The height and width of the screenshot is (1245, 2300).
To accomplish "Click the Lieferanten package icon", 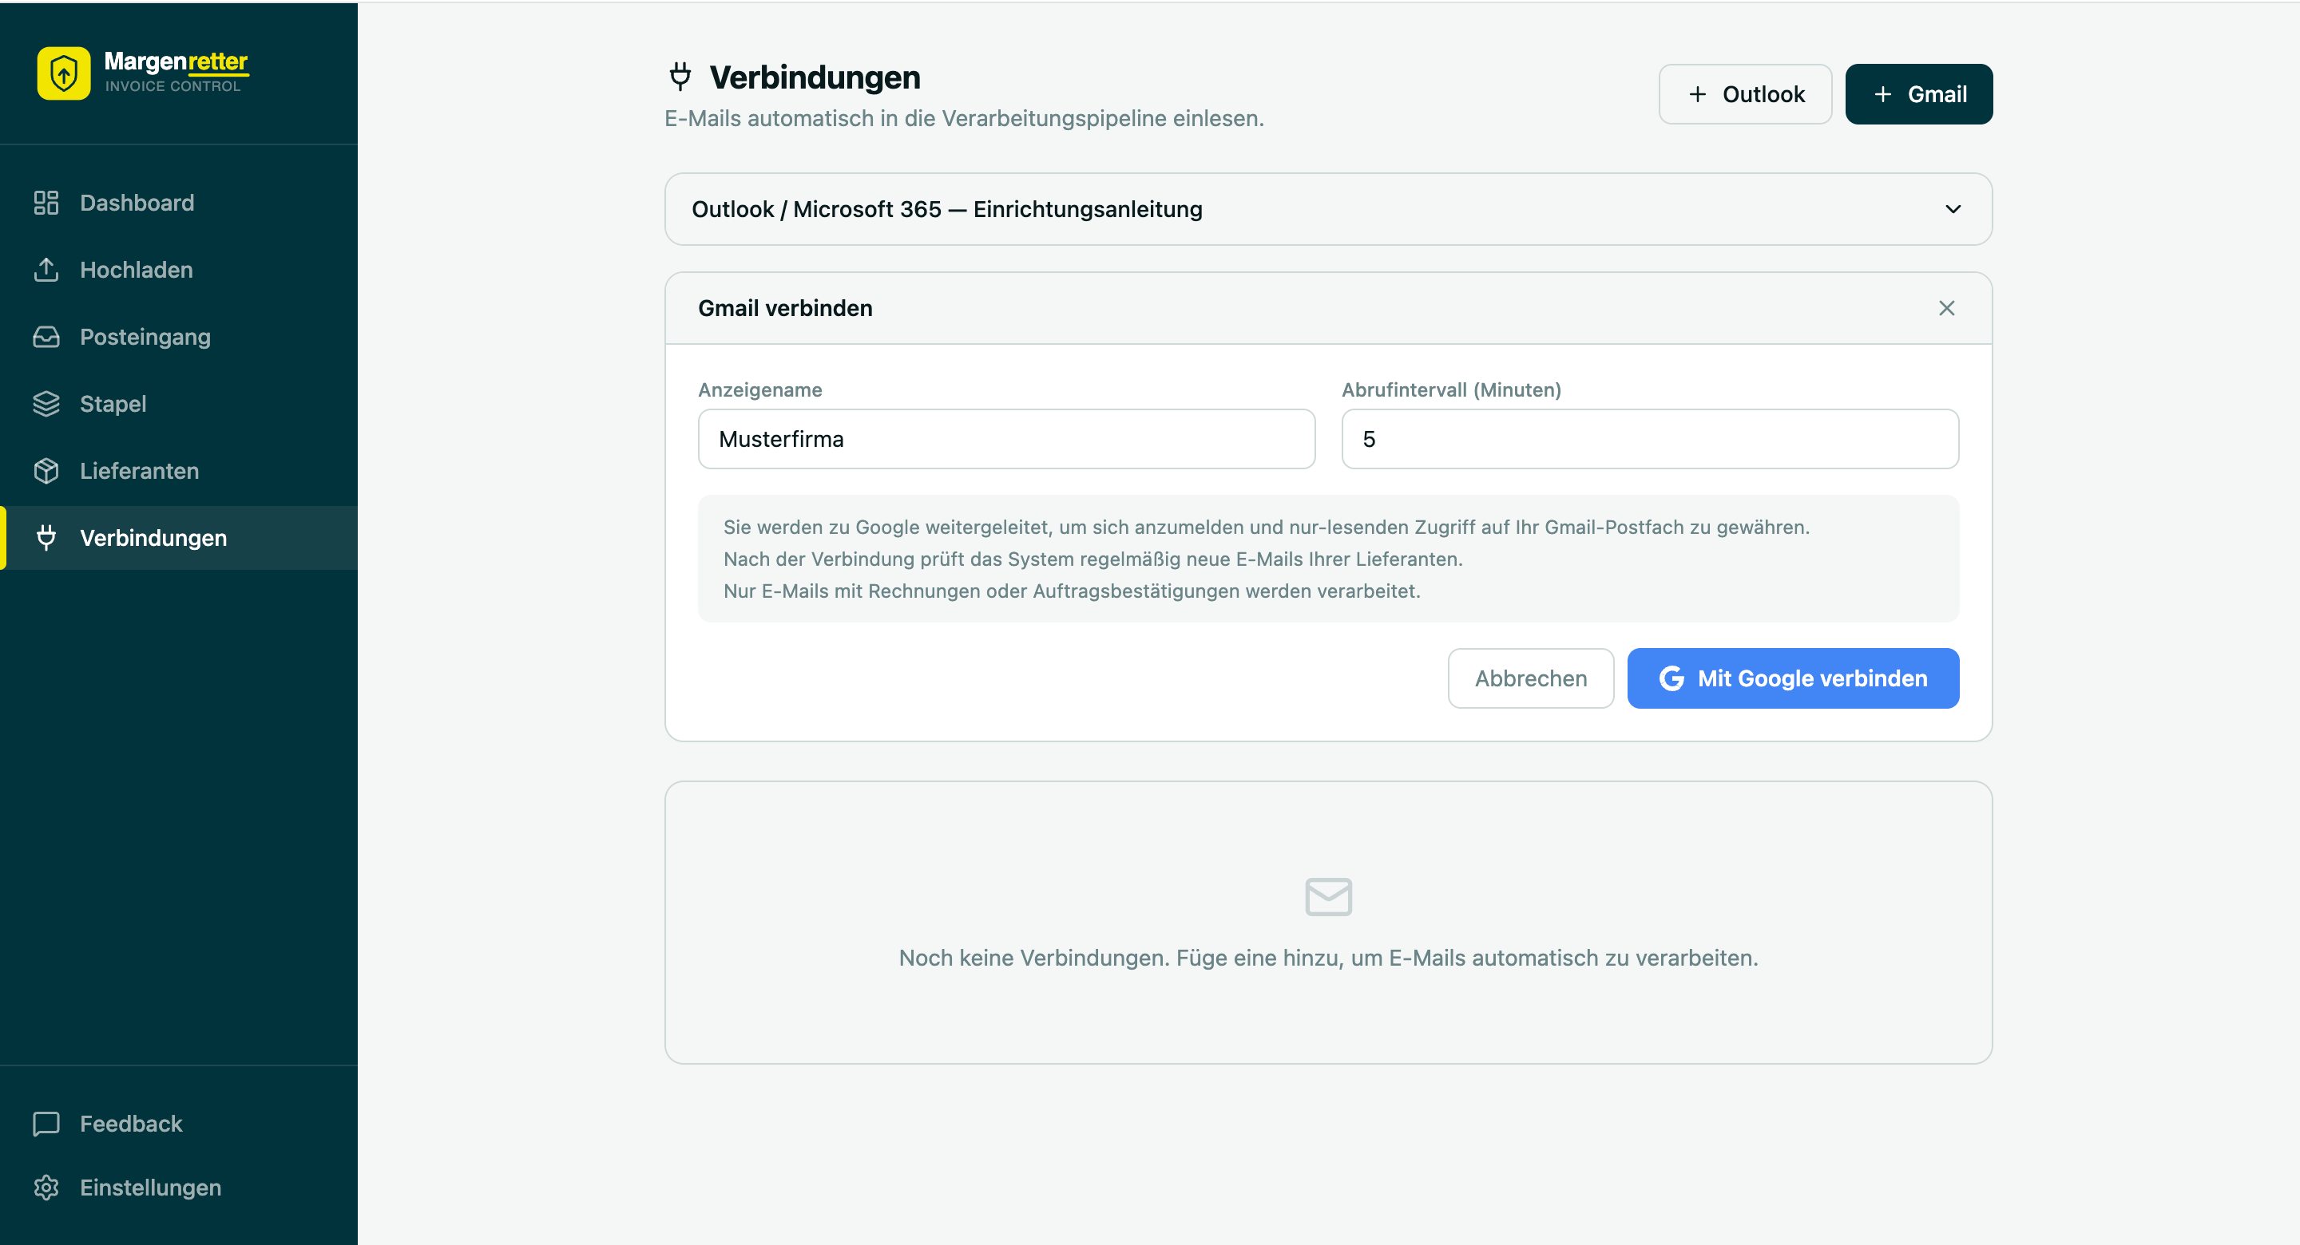I will (47, 470).
